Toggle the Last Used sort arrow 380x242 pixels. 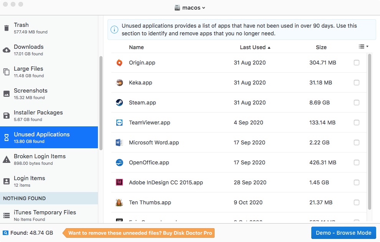(269, 48)
